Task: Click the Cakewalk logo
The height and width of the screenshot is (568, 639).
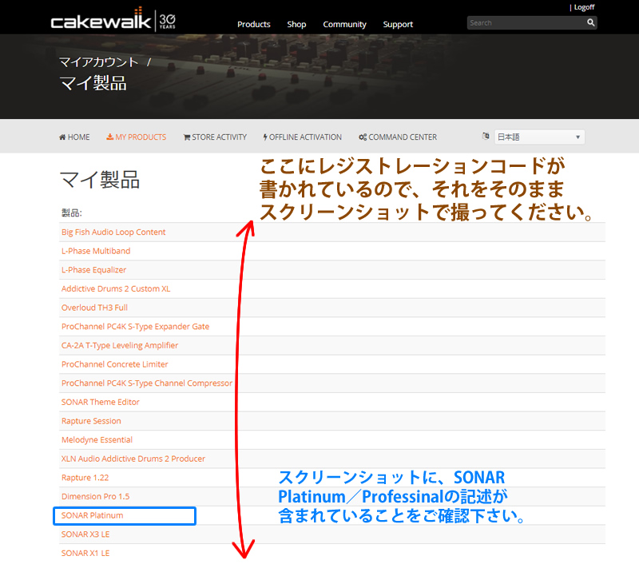Action: pos(113,19)
